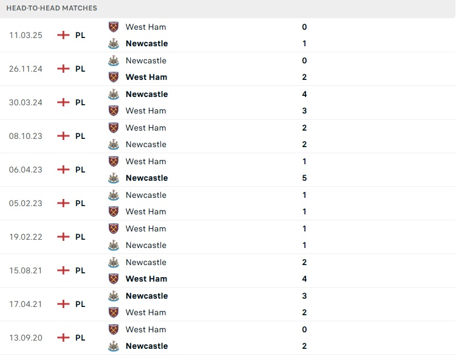Click England flag beside 26.11.24 match
456x356 pixels.
pyautogui.click(x=63, y=69)
